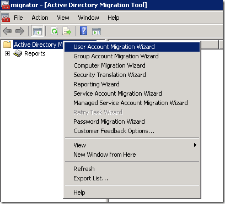The image size is (225, 204).
Task: Open the Help menu in menu bar
Action: (114, 18)
